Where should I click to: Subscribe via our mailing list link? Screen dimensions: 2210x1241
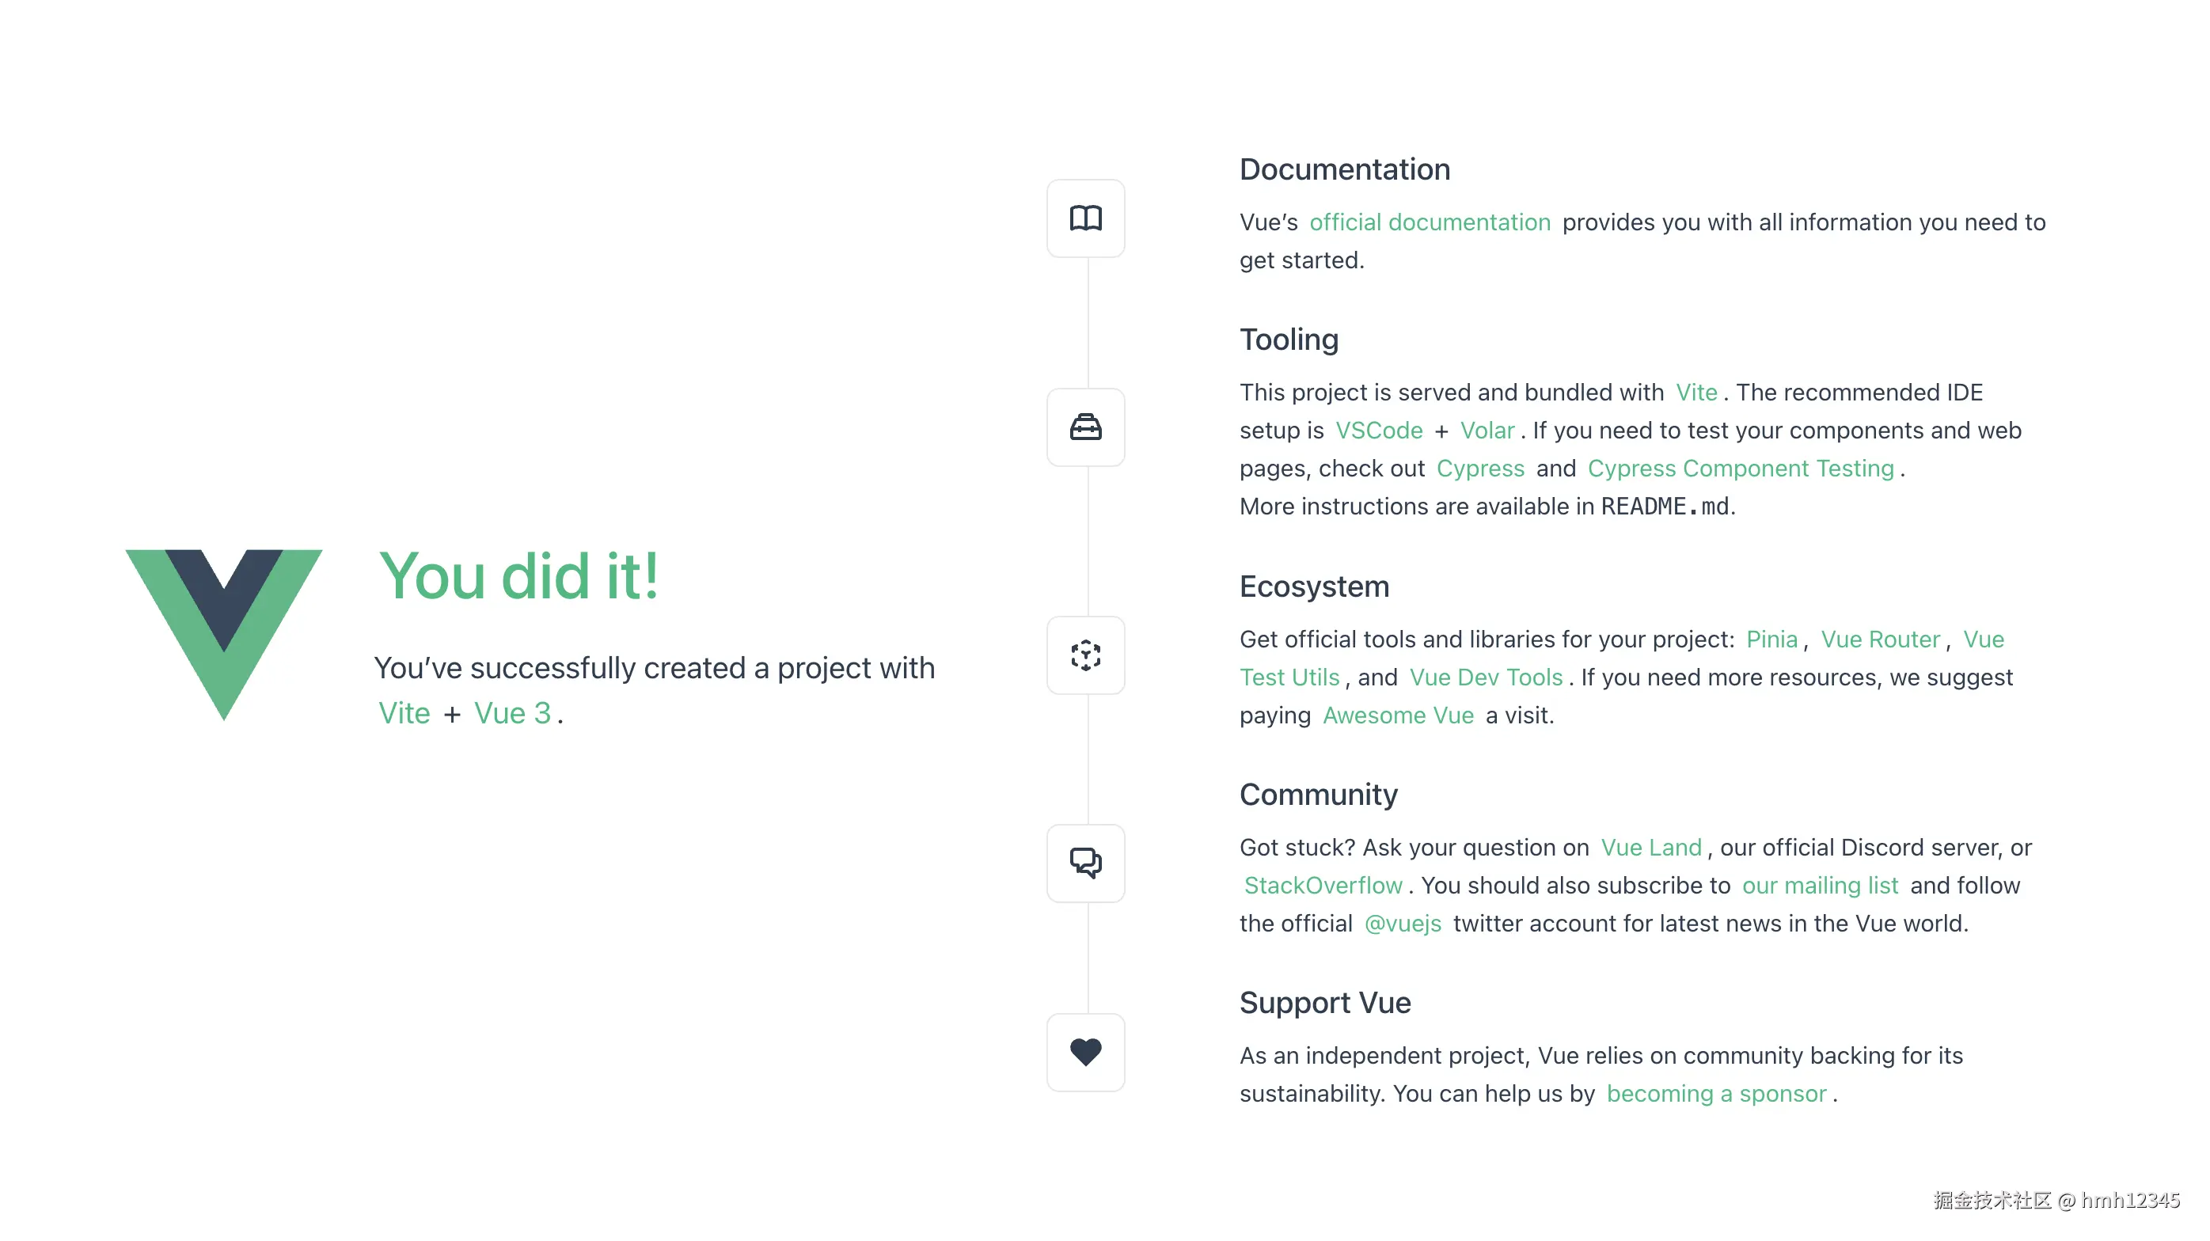point(1820,885)
